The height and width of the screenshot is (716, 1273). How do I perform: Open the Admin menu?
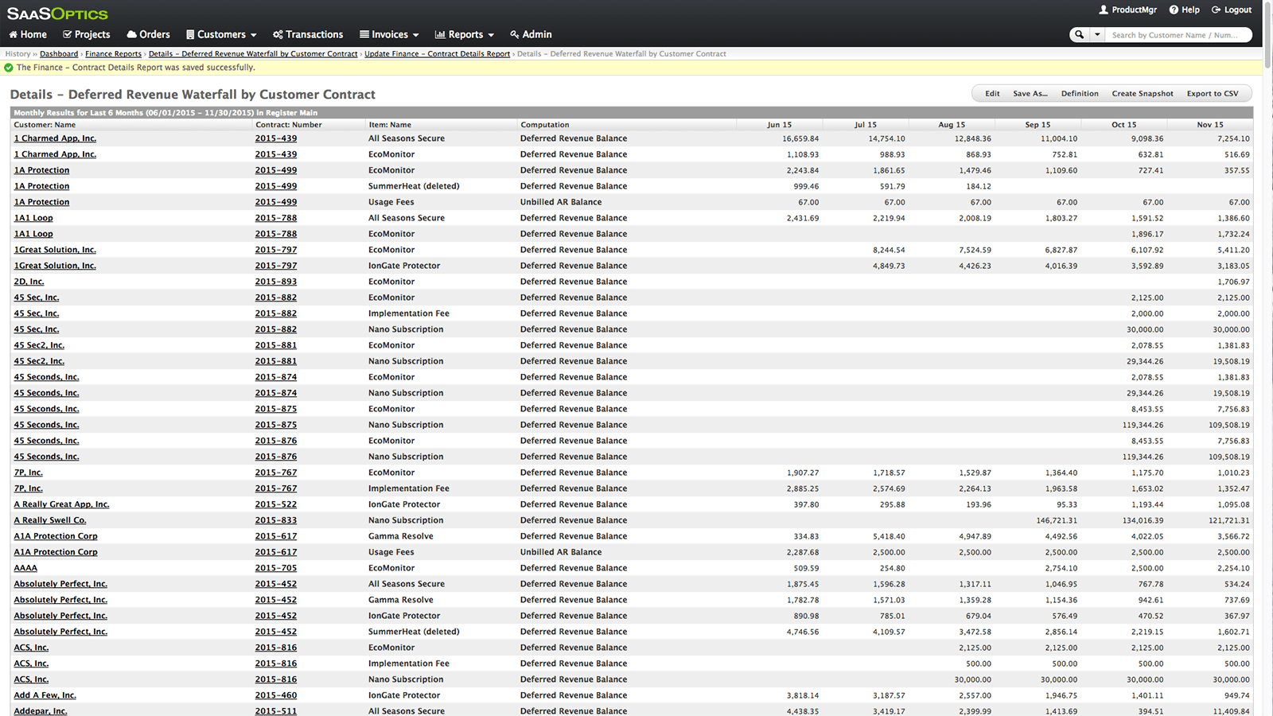tap(531, 35)
